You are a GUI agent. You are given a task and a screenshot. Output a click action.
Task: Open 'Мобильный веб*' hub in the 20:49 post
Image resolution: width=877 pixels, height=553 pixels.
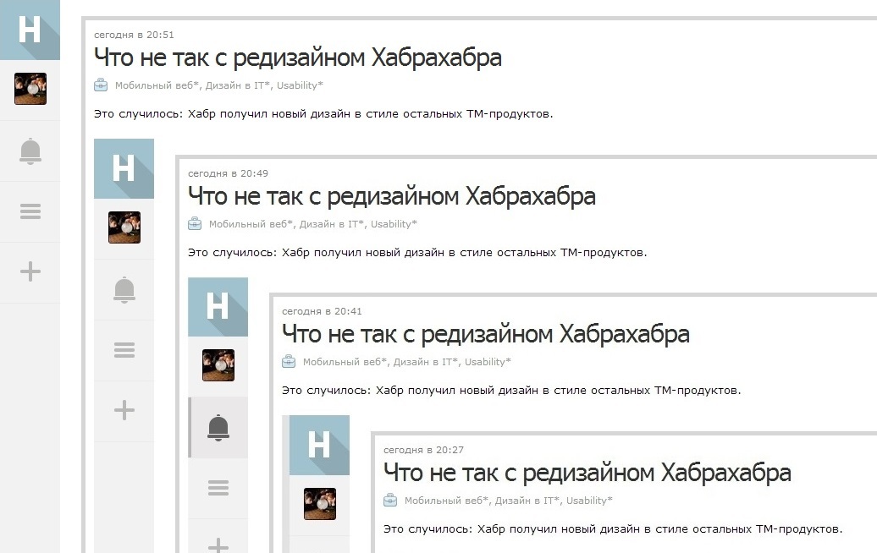(x=251, y=224)
